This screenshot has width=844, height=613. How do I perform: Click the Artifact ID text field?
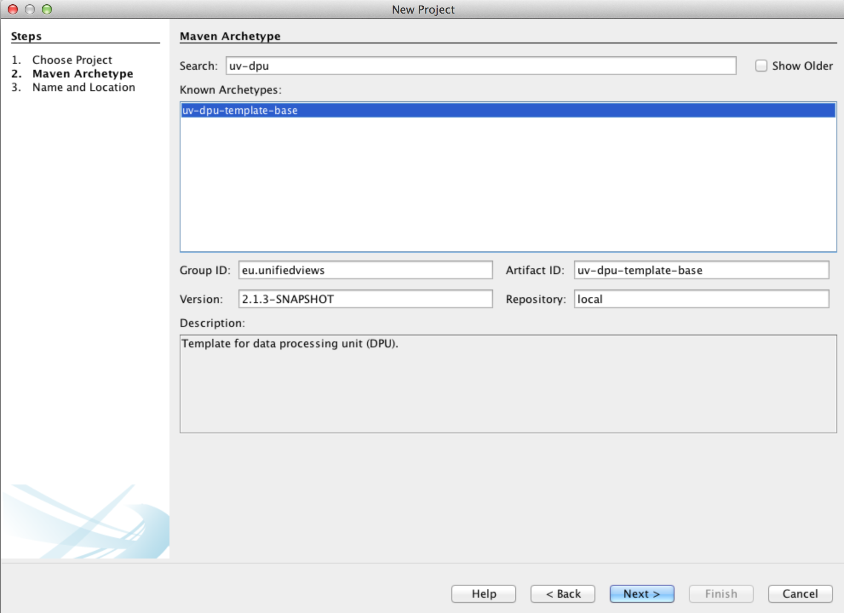701,270
